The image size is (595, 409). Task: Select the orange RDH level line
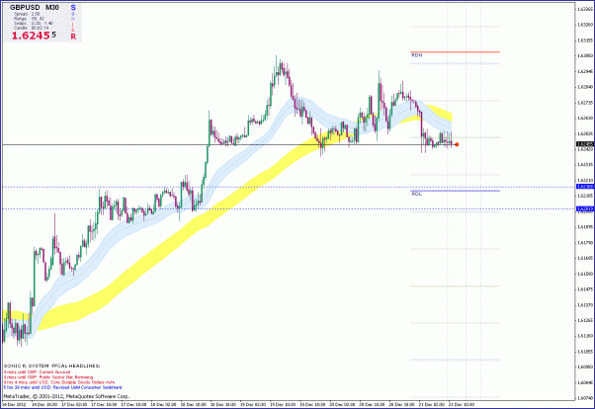click(455, 52)
